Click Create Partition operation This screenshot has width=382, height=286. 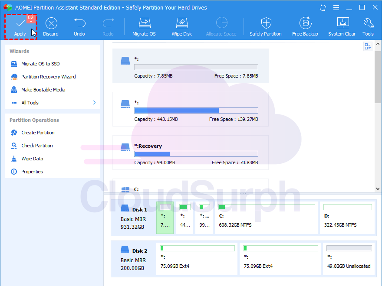(38, 133)
